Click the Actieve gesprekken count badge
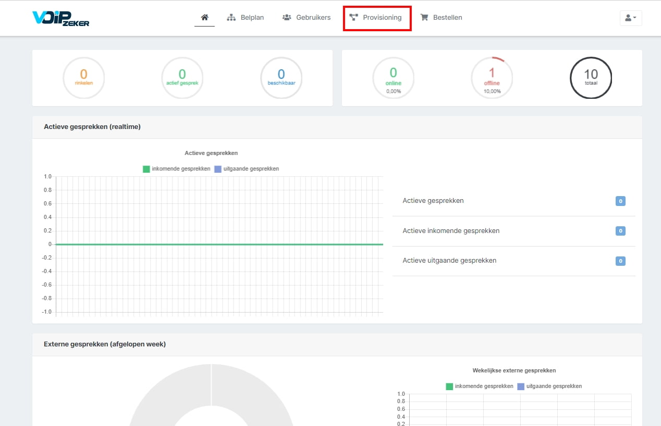The image size is (661, 426). tap(620, 201)
